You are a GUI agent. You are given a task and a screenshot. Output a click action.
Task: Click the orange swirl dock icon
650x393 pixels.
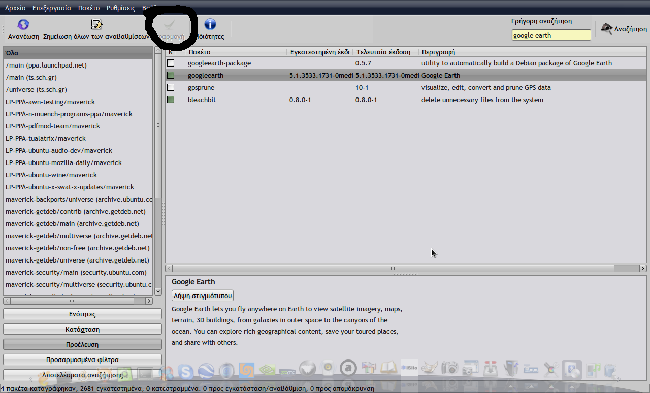pyautogui.click(x=247, y=371)
